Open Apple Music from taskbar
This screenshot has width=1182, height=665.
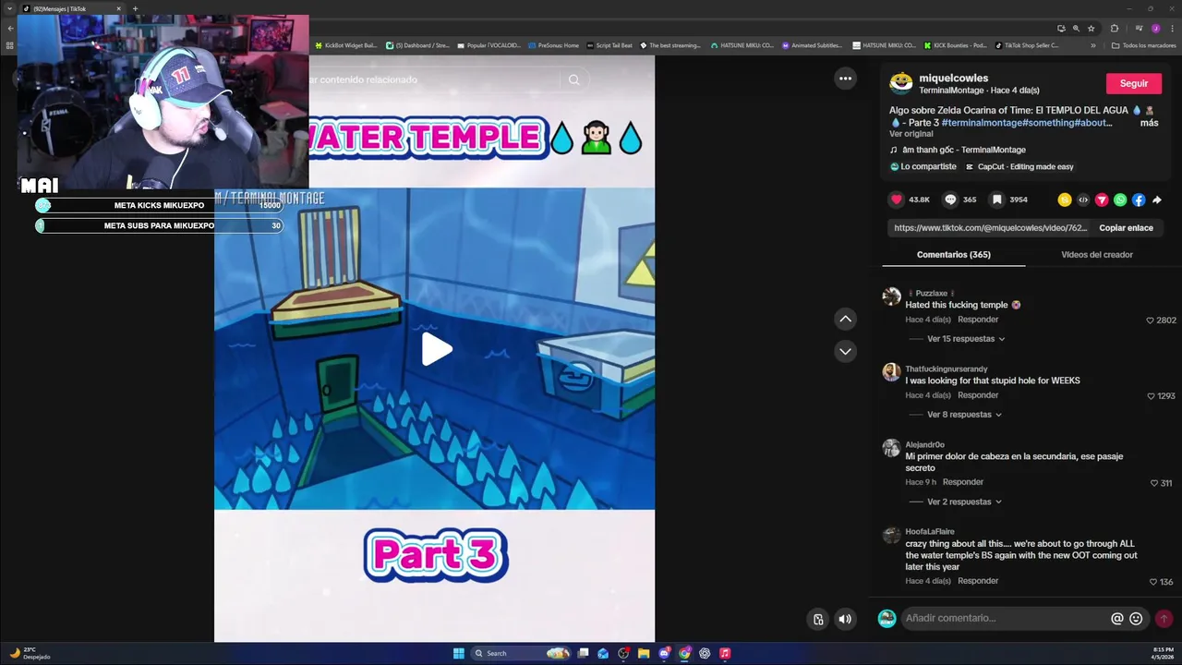pos(725,653)
